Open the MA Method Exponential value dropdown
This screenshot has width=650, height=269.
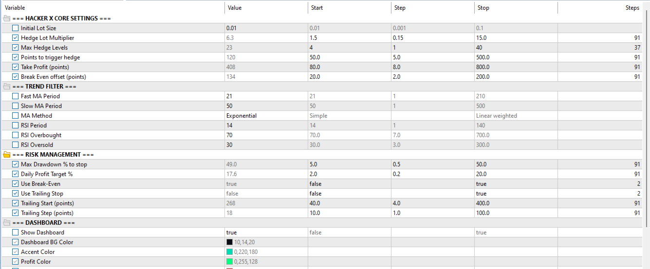[x=265, y=116]
